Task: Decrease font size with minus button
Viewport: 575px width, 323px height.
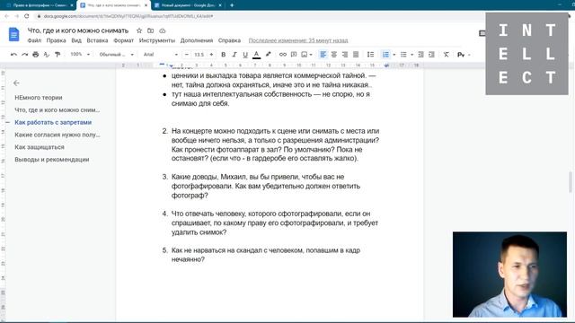Action: point(187,55)
